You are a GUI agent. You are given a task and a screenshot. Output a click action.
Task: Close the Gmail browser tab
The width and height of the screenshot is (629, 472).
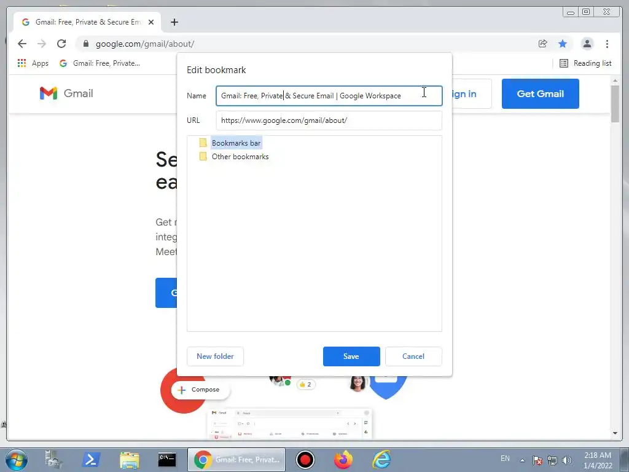click(x=151, y=22)
